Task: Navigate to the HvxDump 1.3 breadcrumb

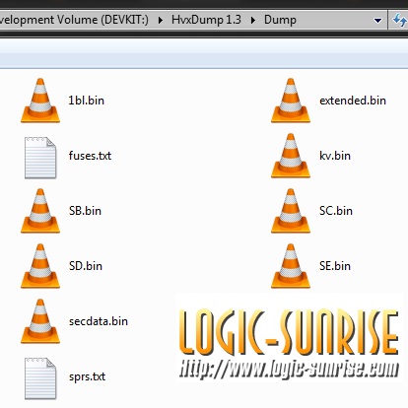Action: pyautogui.click(x=206, y=20)
